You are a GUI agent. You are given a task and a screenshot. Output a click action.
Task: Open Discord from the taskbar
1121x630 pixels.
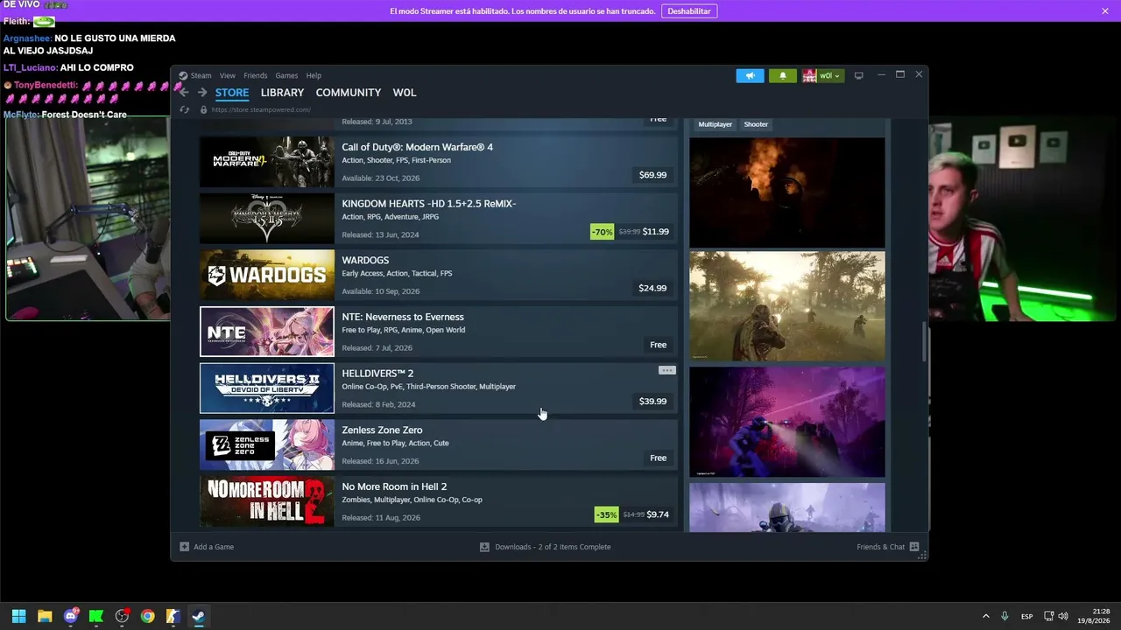(71, 616)
